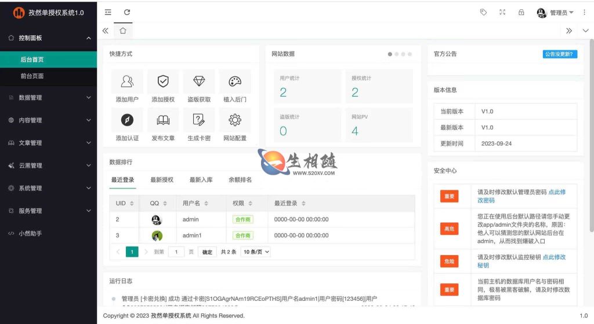Expand the 文章管理 sidebar menu
The image size is (594, 324).
click(49, 143)
